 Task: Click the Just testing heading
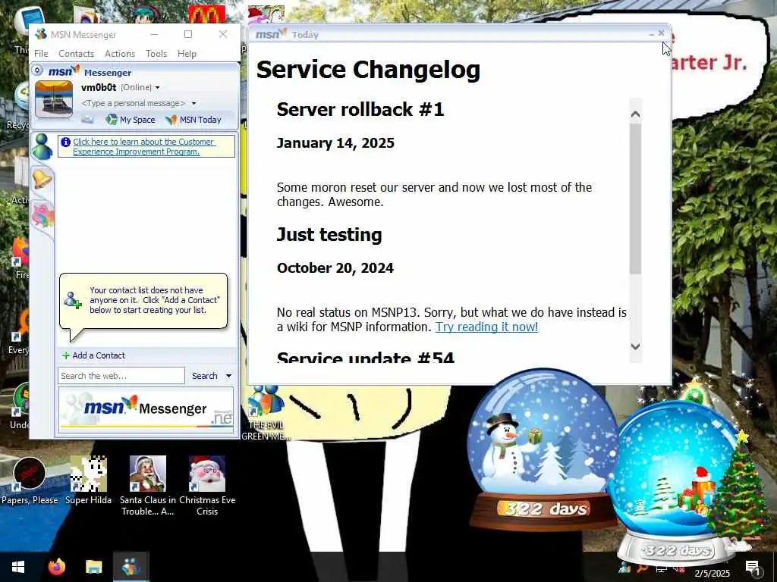tap(329, 235)
